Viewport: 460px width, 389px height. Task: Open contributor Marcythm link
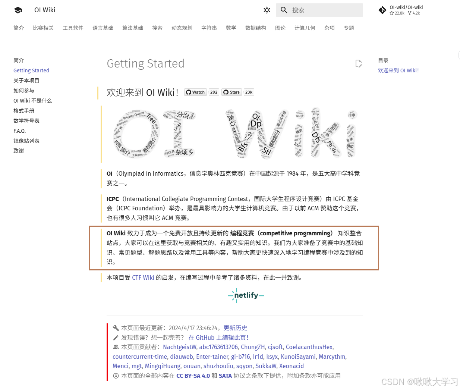pyautogui.click(x=332, y=357)
